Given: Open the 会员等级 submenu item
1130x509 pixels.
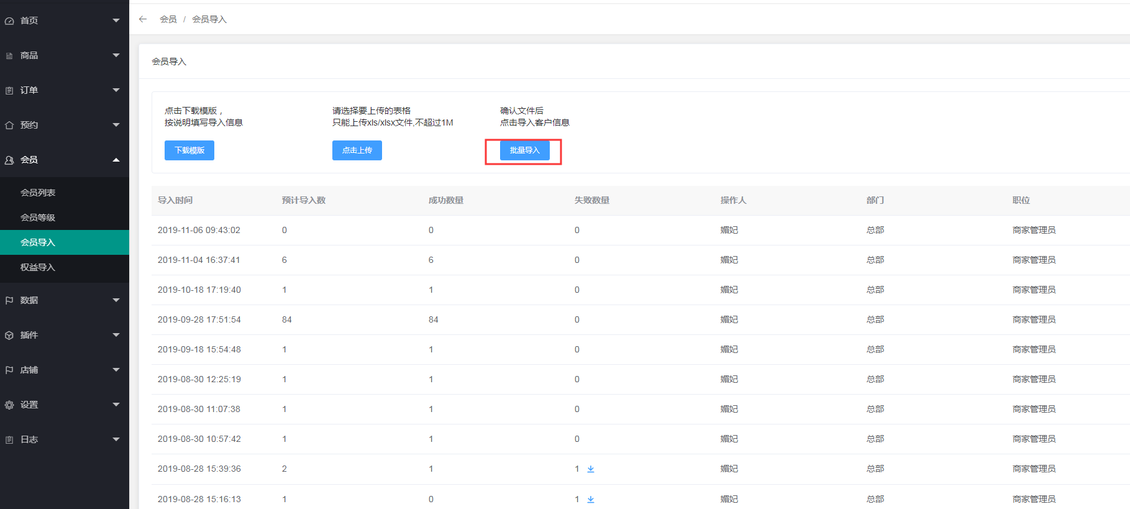Looking at the screenshot, I should (x=38, y=218).
